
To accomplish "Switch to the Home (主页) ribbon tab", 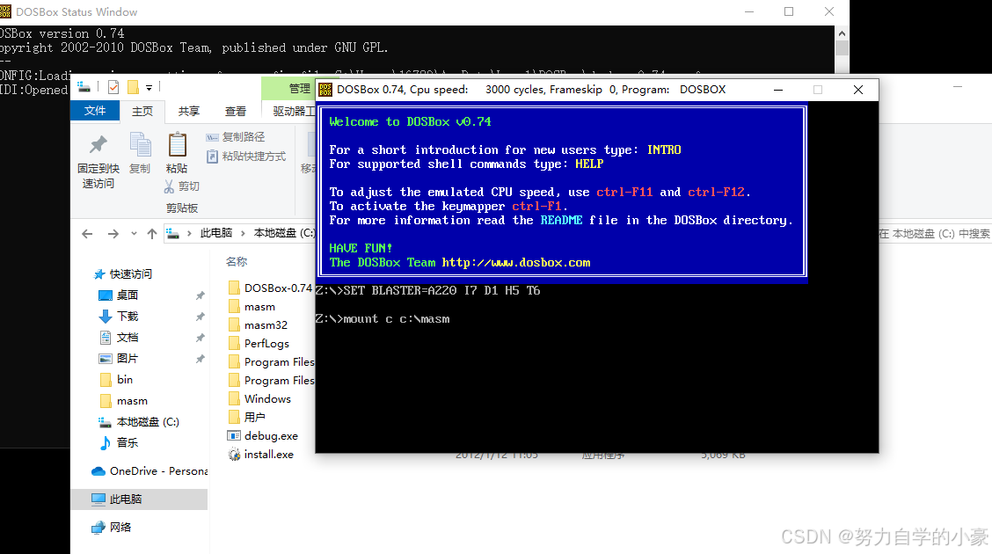I will coord(142,112).
